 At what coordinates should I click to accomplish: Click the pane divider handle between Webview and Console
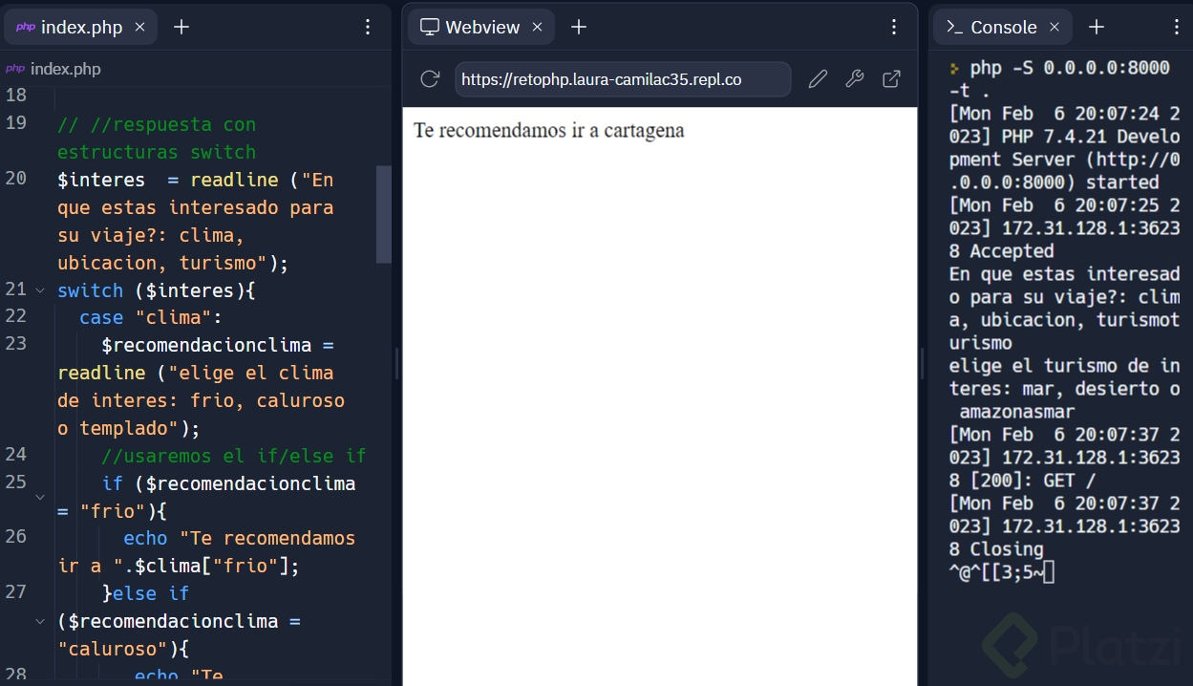coord(923,363)
